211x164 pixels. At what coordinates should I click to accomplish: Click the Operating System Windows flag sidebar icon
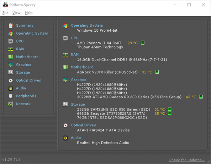pos(11,33)
